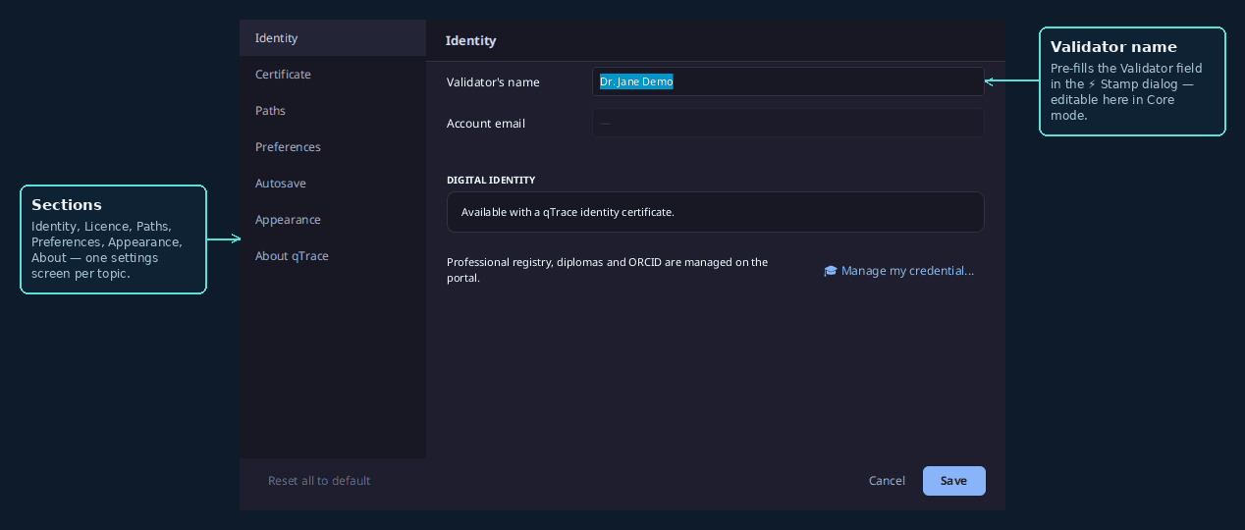Open the Paths settings section
Viewport: 1245px width, 530px height.
pos(333,111)
